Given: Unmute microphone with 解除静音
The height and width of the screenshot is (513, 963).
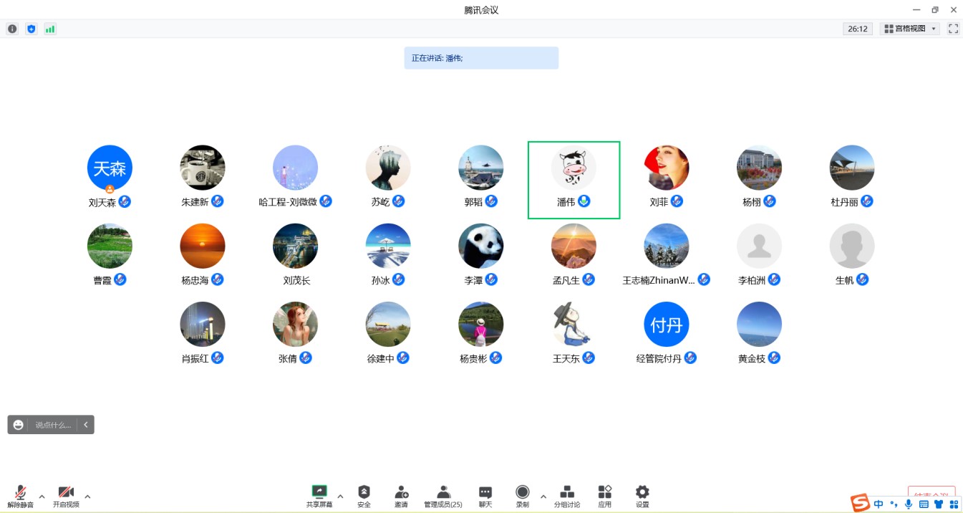Looking at the screenshot, I should [x=21, y=495].
